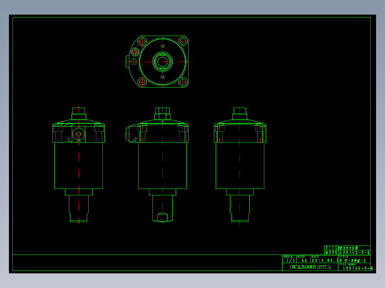Click the date value 2011.04
385x288 pixels.
pos(323,261)
